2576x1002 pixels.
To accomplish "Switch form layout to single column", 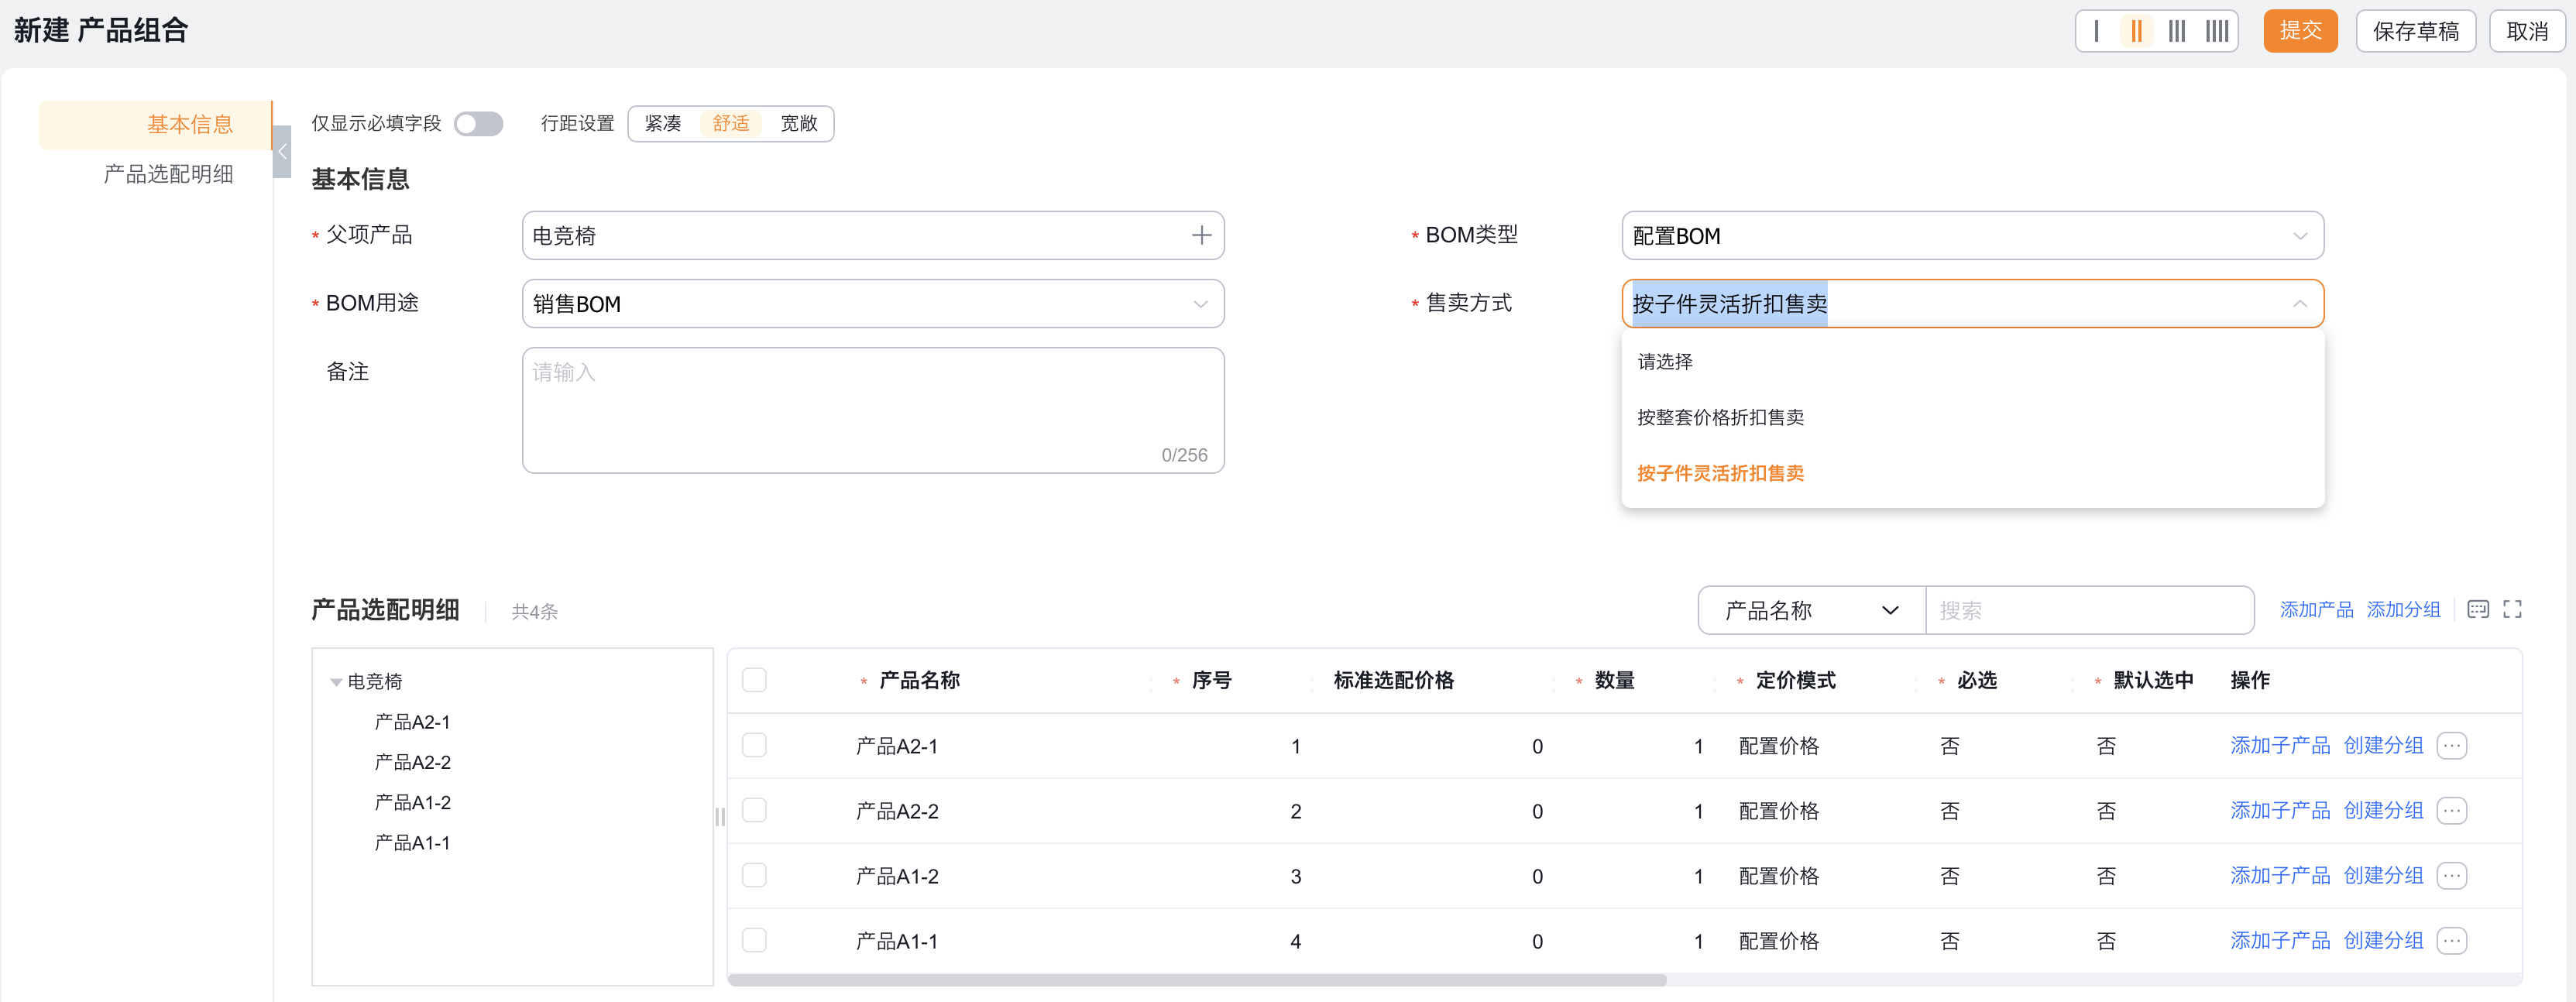I will click(2096, 31).
